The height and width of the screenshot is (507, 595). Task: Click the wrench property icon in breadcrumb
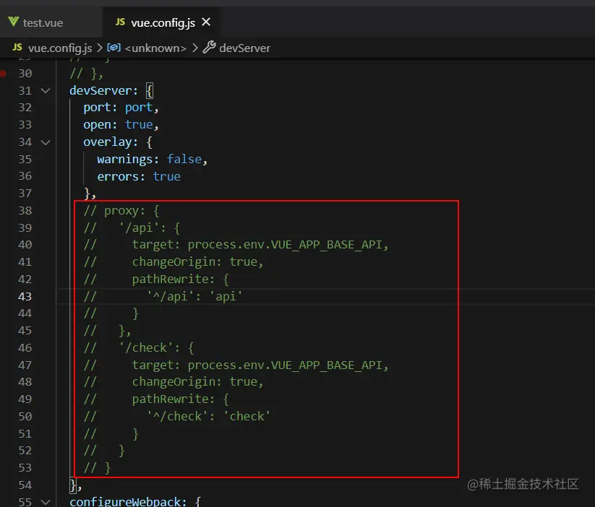point(209,48)
